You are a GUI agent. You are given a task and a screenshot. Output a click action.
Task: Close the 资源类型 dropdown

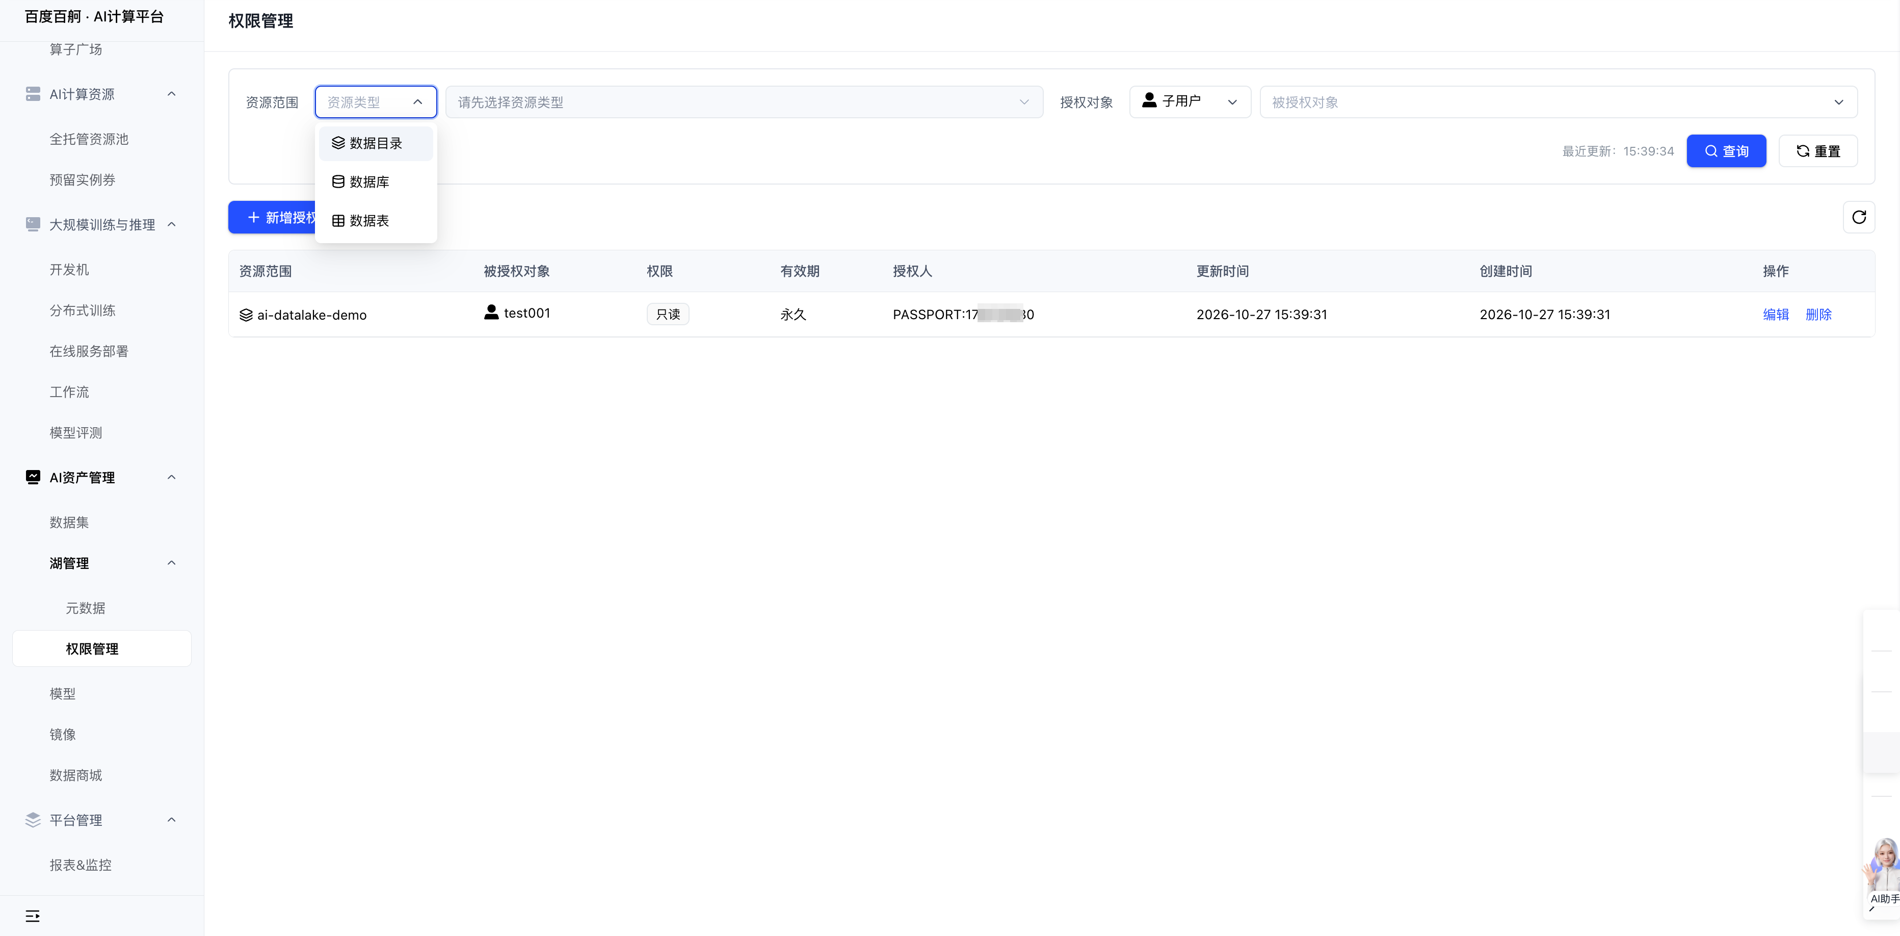click(376, 102)
